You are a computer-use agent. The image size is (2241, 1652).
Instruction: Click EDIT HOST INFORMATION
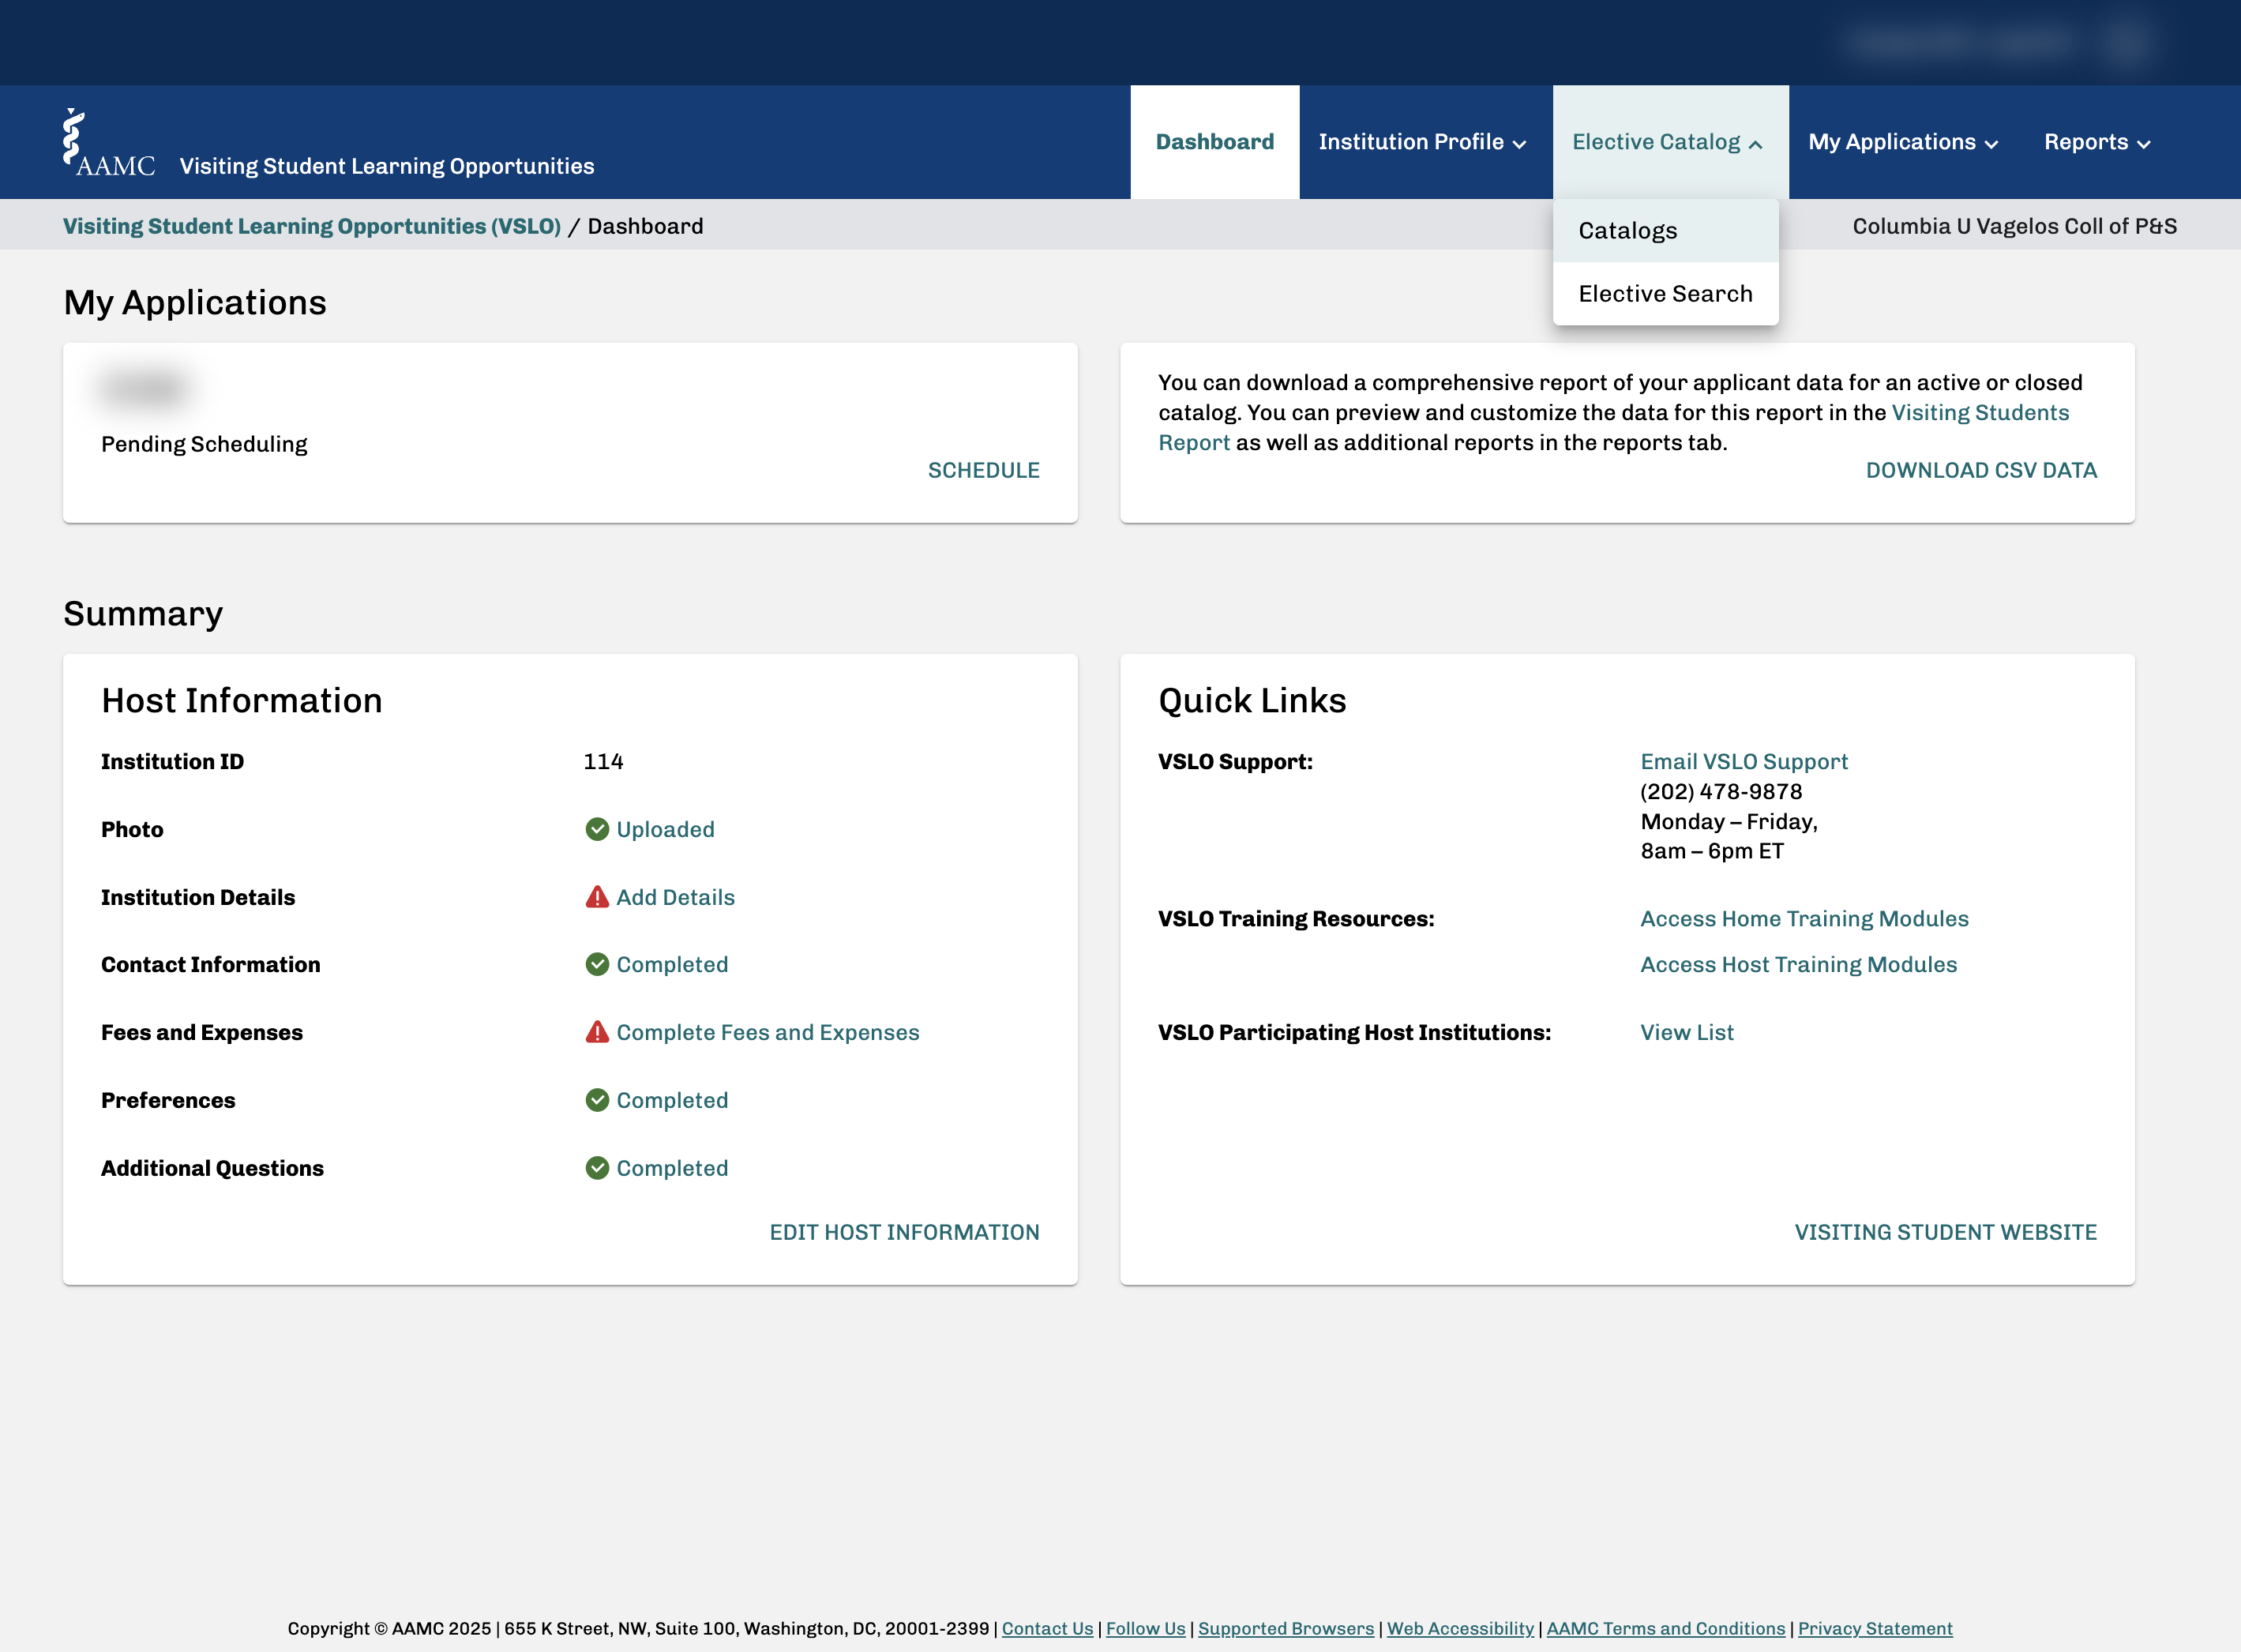(904, 1233)
